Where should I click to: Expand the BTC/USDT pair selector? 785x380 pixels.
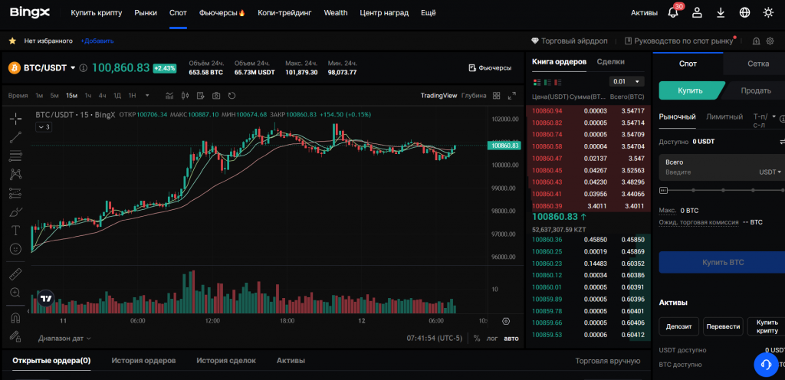point(73,68)
